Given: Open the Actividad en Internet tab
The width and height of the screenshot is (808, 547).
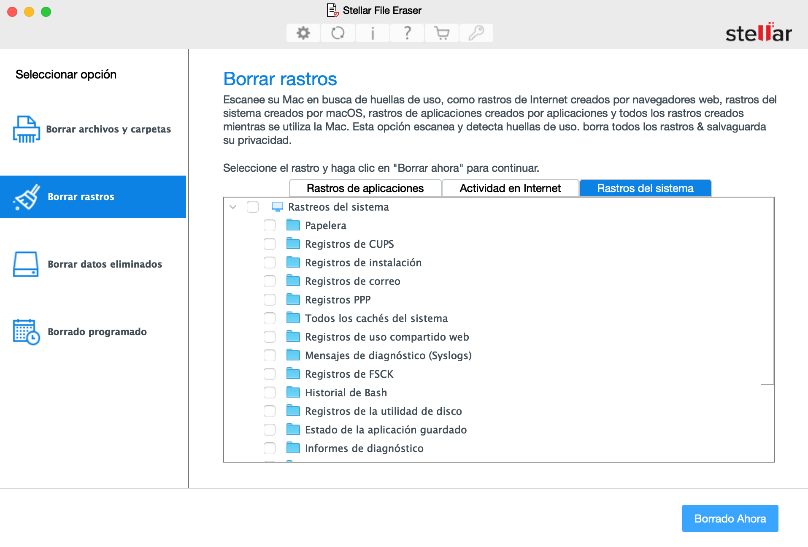Looking at the screenshot, I should point(510,188).
